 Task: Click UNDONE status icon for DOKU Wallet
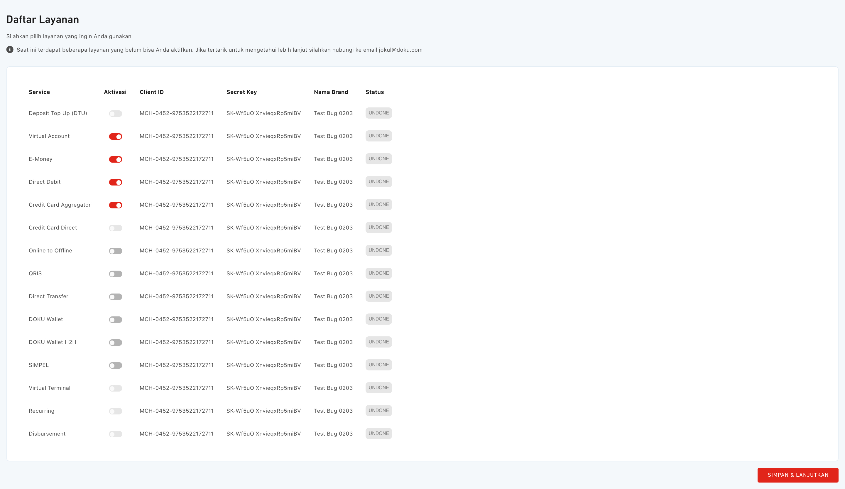[x=379, y=318]
